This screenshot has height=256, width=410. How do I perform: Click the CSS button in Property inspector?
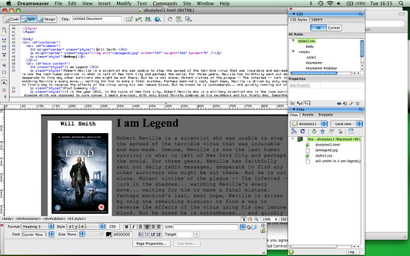click(x=112, y=226)
